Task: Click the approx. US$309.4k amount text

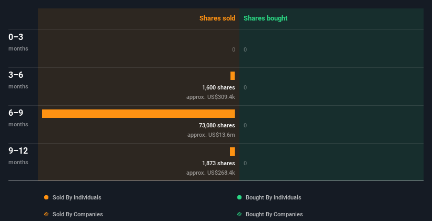Action: click(211, 97)
